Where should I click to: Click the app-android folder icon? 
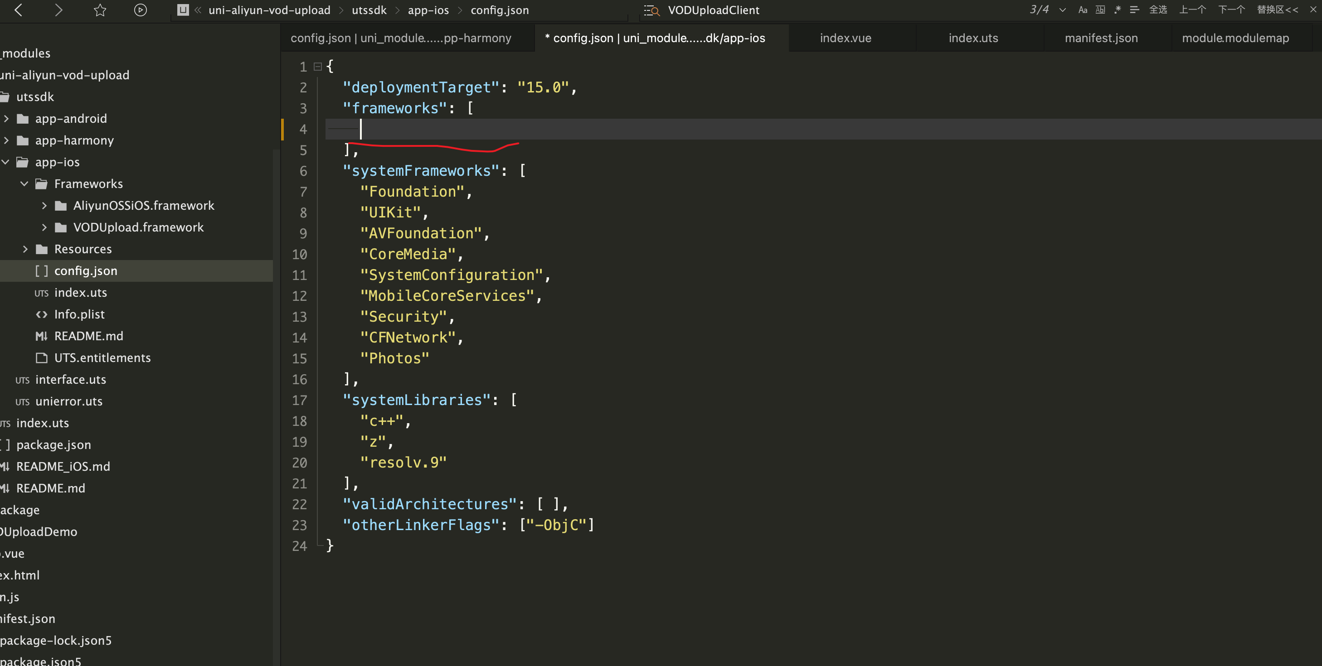[x=23, y=119]
